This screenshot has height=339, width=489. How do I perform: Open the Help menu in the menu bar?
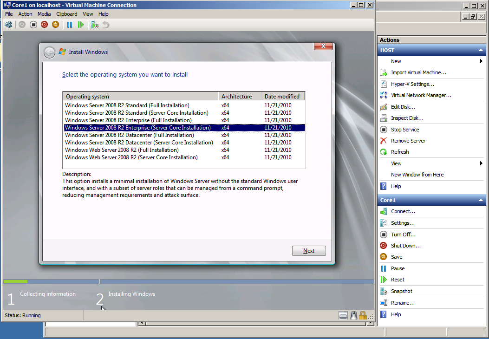[x=103, y=14]
